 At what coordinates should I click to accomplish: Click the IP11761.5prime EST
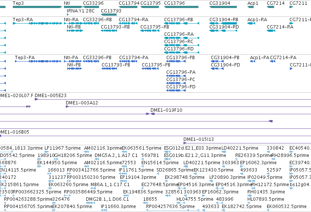click(123, 174)
